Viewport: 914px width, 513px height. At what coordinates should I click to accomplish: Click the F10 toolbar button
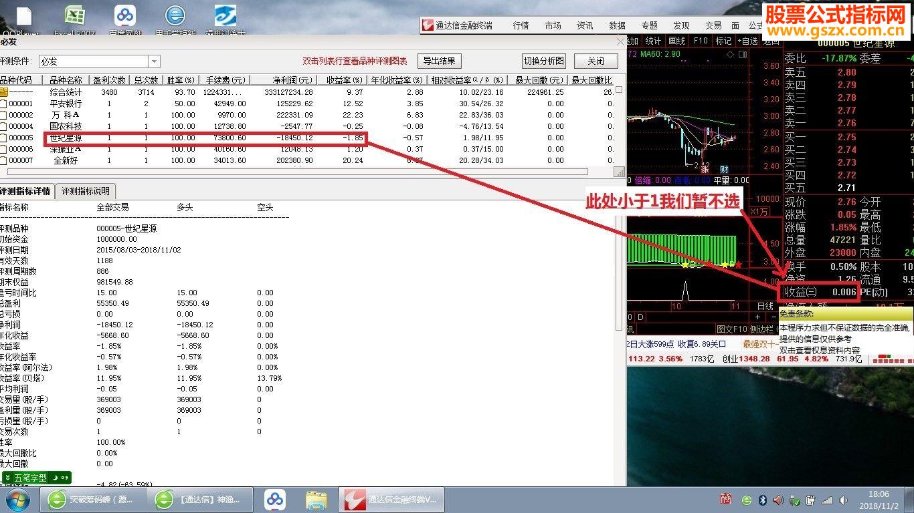click(701, 41)
